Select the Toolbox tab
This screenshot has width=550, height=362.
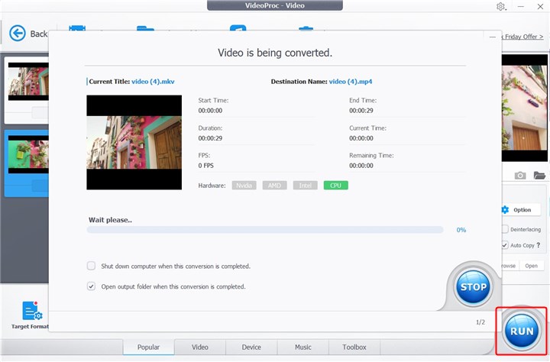[355, 347]
